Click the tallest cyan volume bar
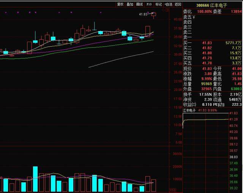The width and height of the screenshot is (243, 193). click(35, 179)
